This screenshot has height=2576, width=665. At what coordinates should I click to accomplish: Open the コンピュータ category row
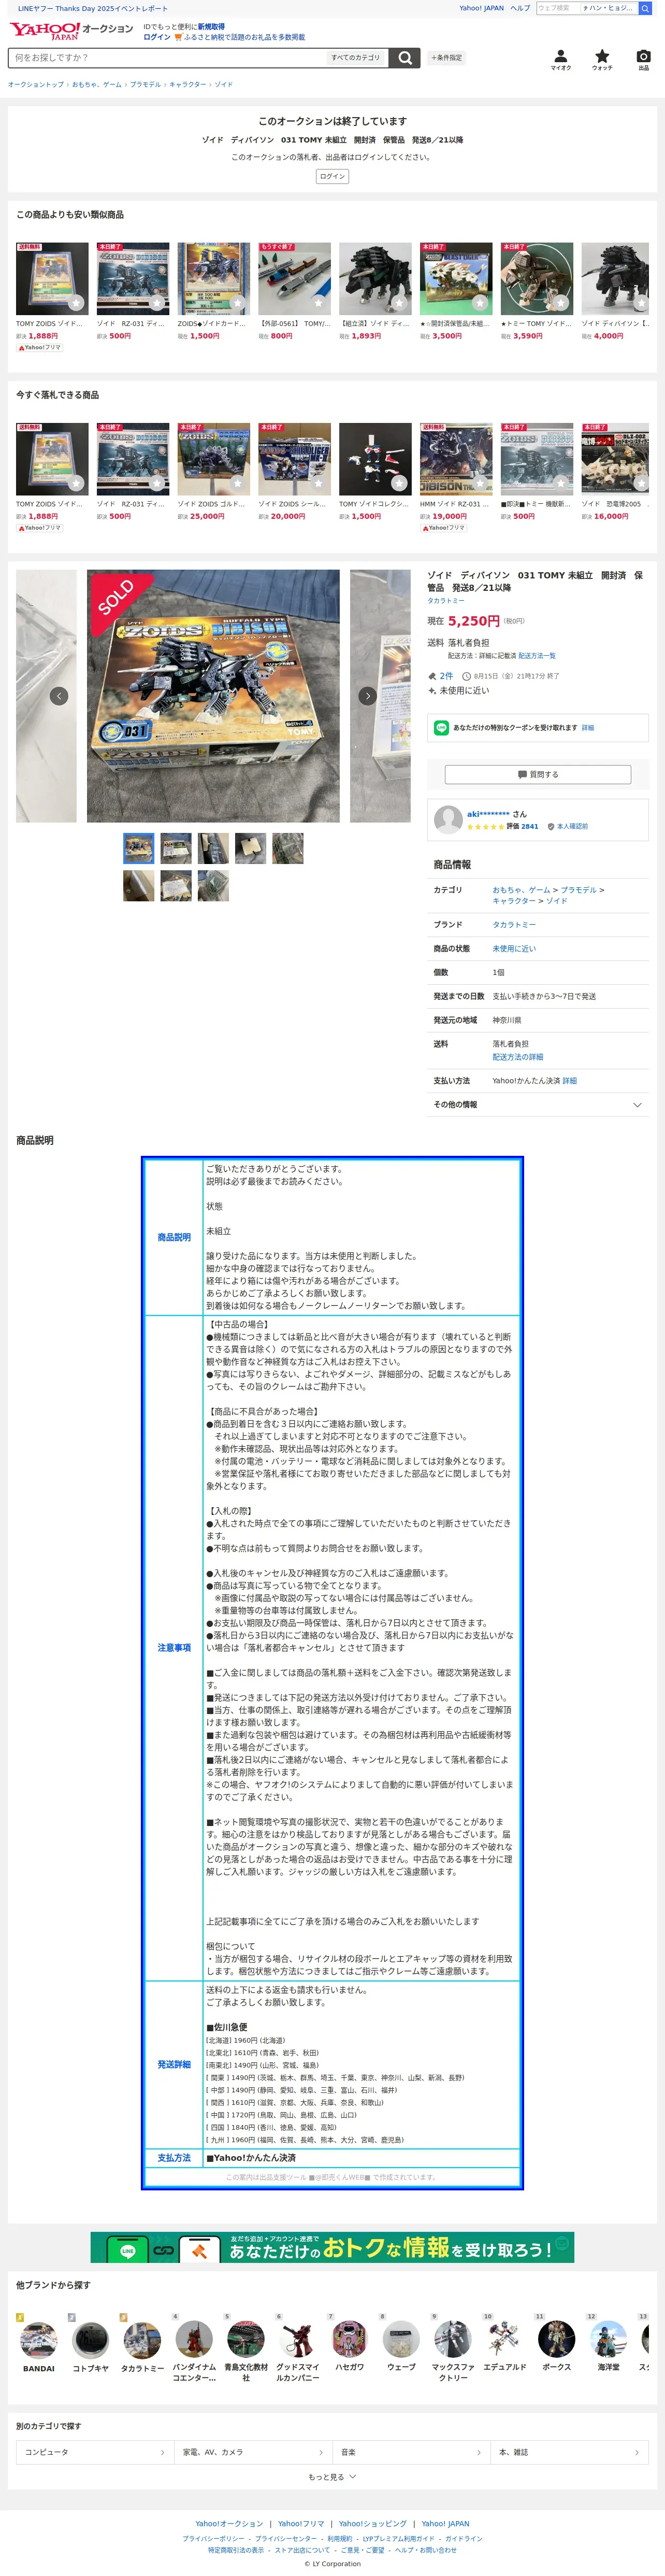[x=95, y=2452]
